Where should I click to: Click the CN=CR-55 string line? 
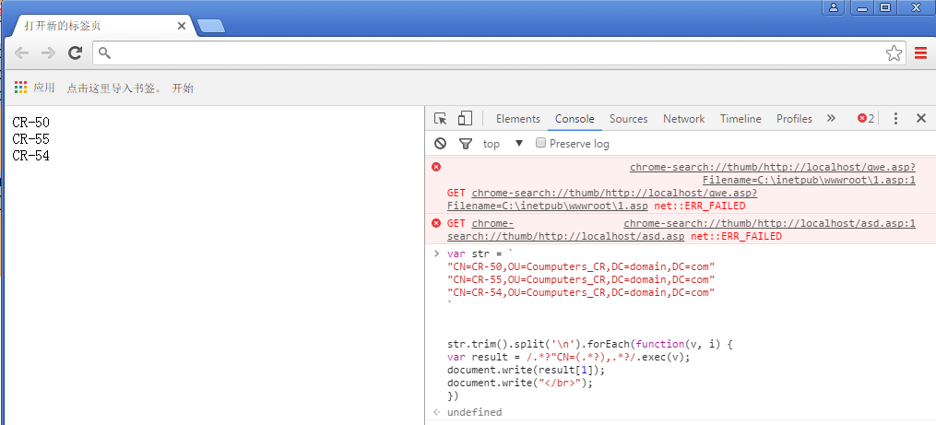(x=581, y=279)
